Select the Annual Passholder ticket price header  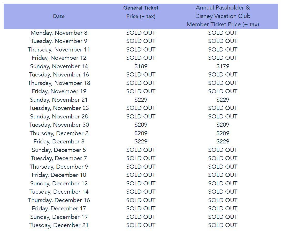(223, 16)
